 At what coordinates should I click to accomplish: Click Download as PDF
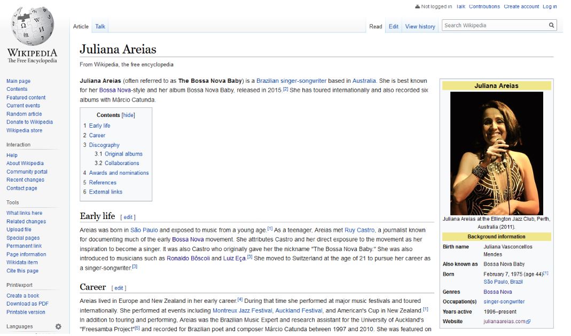click(x=27, y=303)
